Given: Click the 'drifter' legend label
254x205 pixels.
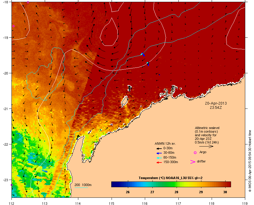Looking at the screenshot, I should tap(201, 161).
